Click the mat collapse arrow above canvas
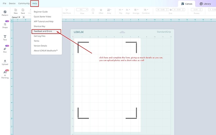216x135 pixels. click(122, 32)
